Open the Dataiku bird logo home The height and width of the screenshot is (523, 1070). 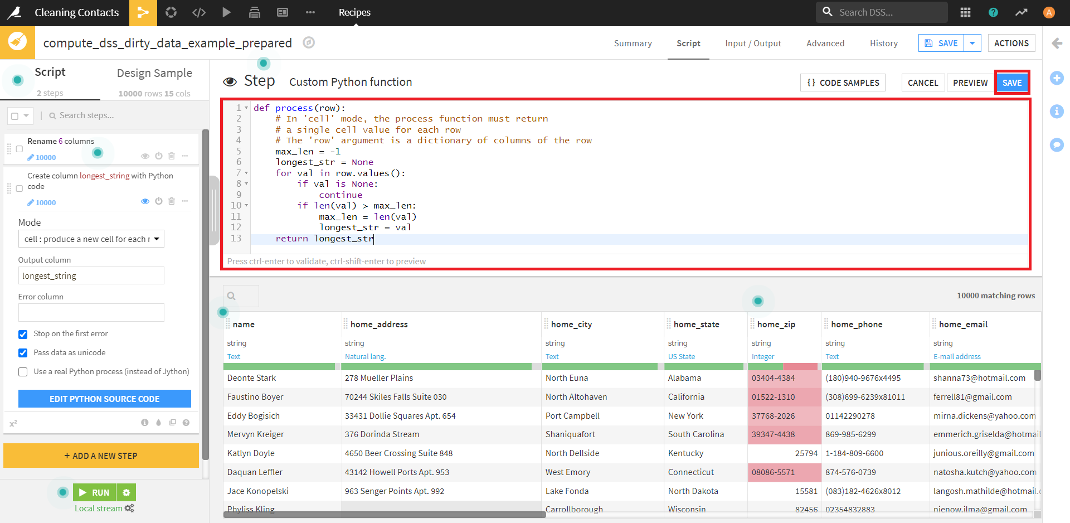coord(14,12)
